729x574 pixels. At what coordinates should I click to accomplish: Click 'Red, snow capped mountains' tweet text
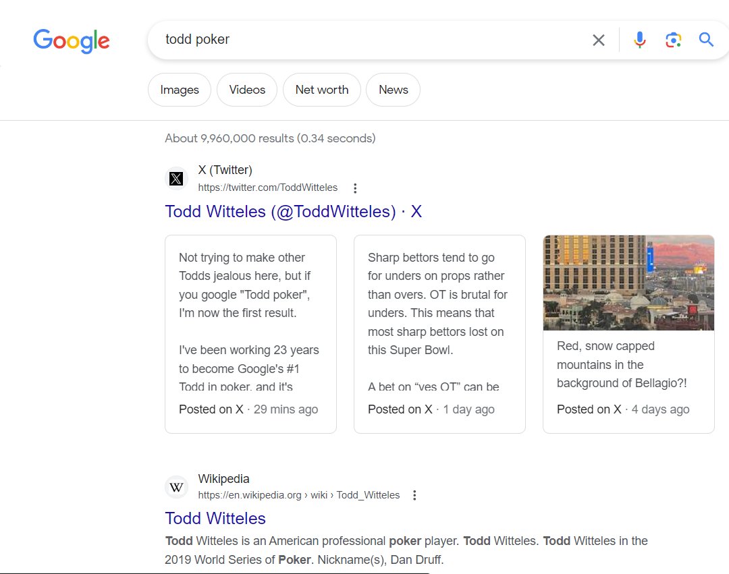click(x=622, y=364)
